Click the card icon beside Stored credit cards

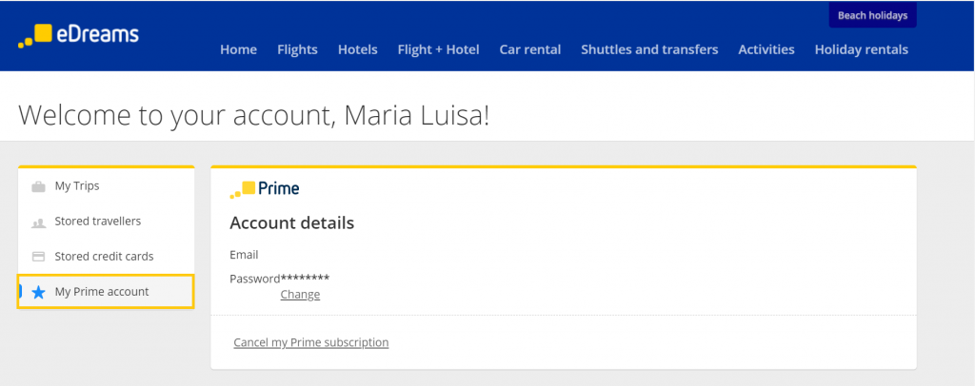click(38, 257)
